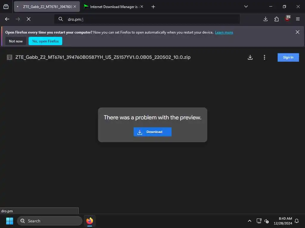Click the zip file type icon

click(x=9, y=57)
